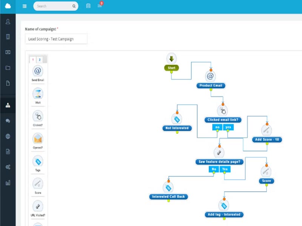302x226 pixels.
Task: Click the Clicked? palette icon
Action: point(38,117)
